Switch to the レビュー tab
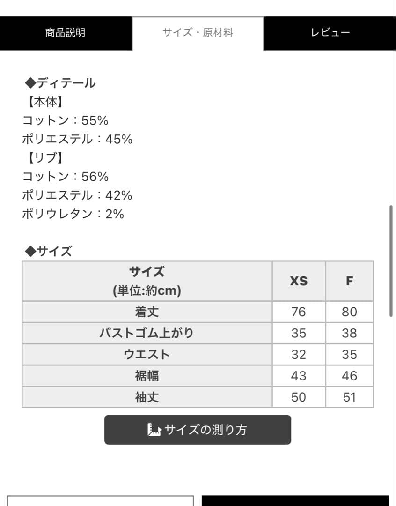The width and height of the screenshot is (396, 506). click(330, 33)
